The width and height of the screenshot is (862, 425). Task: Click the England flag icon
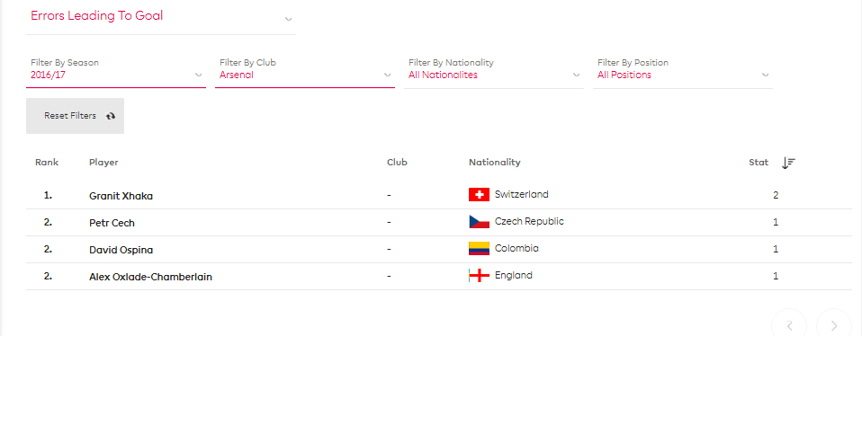[x=479, y=276]
